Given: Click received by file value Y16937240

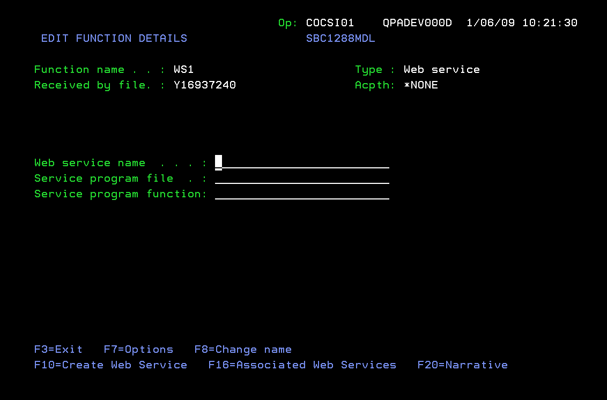Looking at the screenshot, I should tap(205, 85).
